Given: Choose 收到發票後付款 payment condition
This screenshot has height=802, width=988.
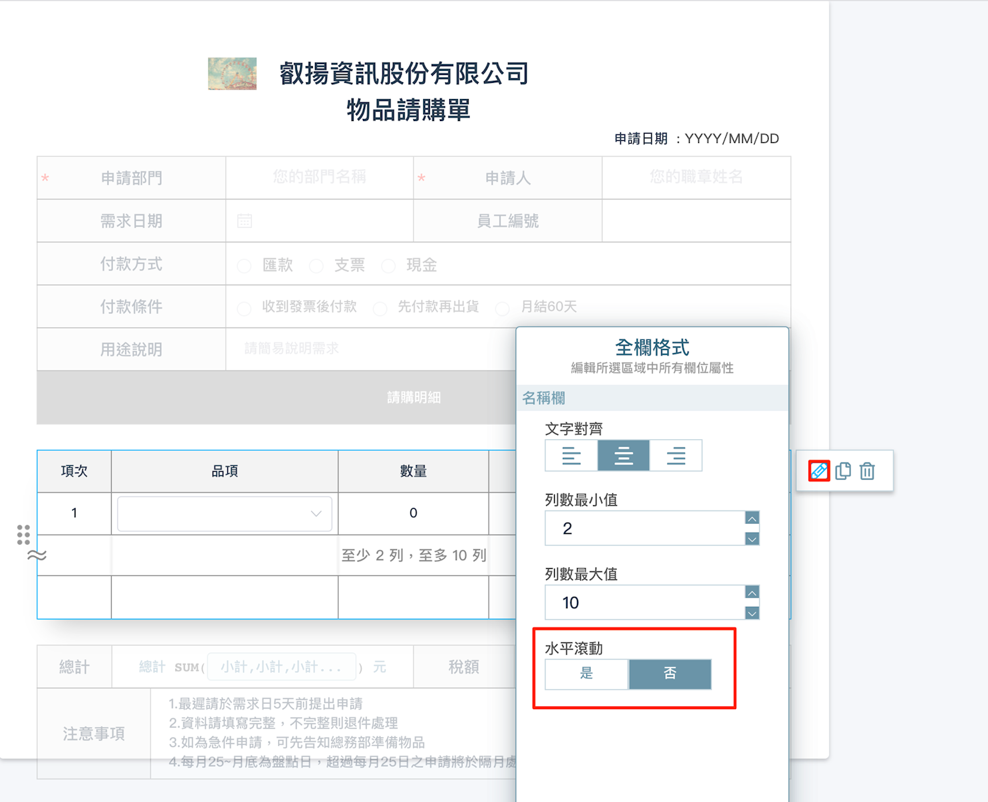Looking at the screenshot, I should [245, 308].
